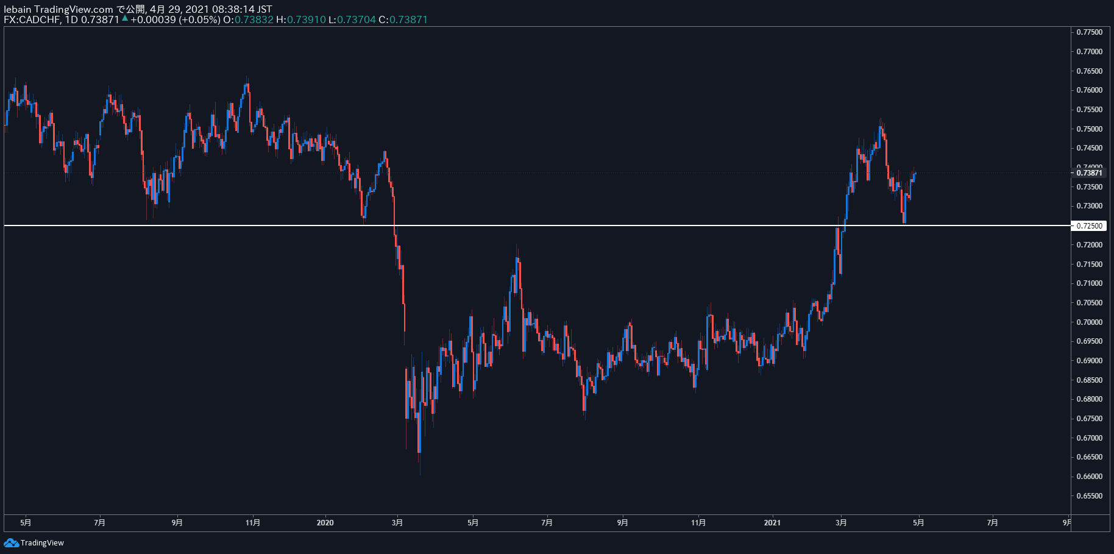The image size is (1114, 554).
Task: Click the TradingView cloud logo icon
Action: 11,542
